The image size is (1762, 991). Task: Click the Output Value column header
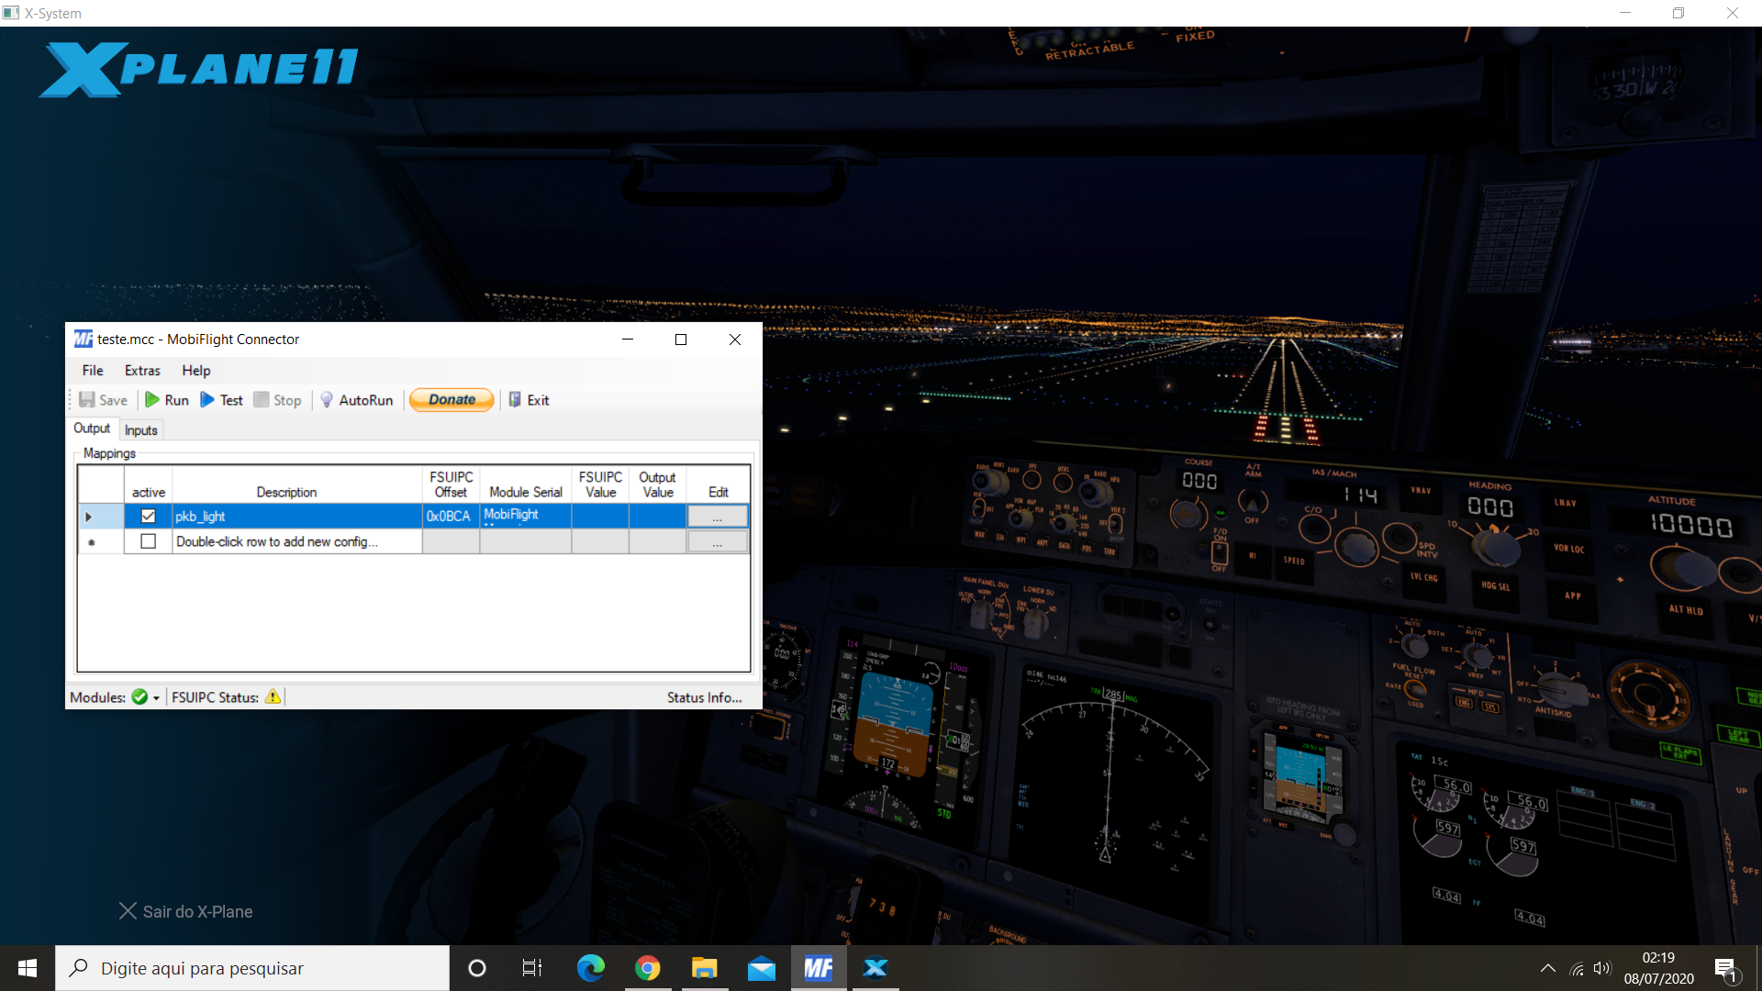(x=657, y=484)
